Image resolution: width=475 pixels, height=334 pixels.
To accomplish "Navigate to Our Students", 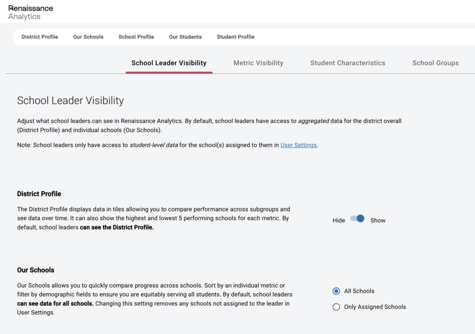I will coord(185,37).
